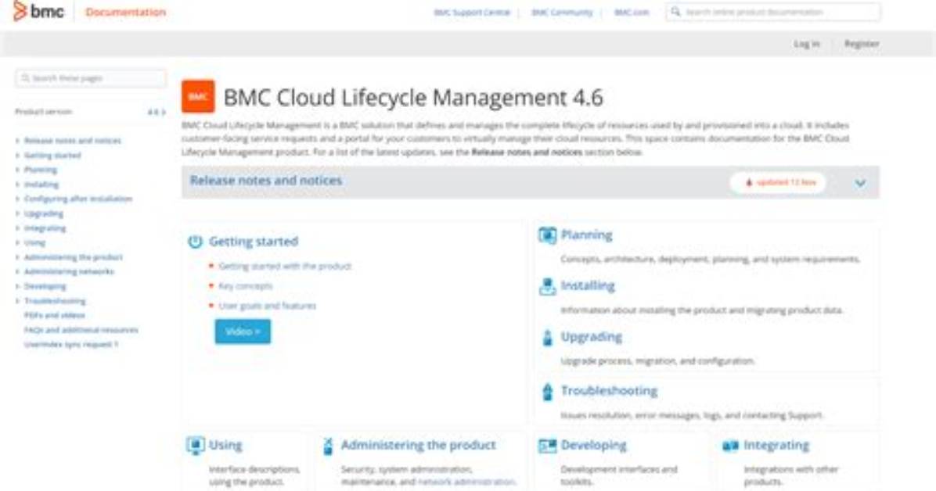Viewport: 936px width, 491px height.
Task: Expand the arrow beside Upgrading in sidebar
Action: tap(17, 213)
